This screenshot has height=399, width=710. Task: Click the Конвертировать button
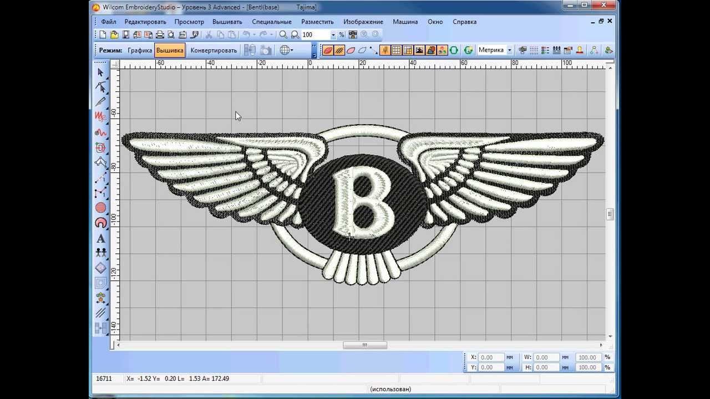point(214,50)
